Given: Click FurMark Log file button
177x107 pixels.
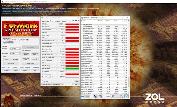Looking at the screenshot, I should pyautogui.click(x=16, y=70).
